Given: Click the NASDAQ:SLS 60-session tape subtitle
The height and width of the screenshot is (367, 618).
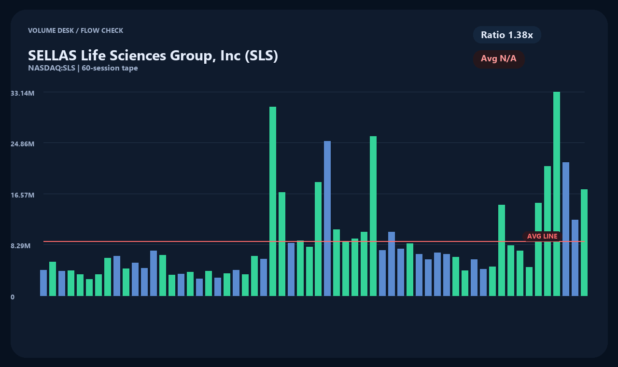Looking at the screenshot, I should click(83, 68).
